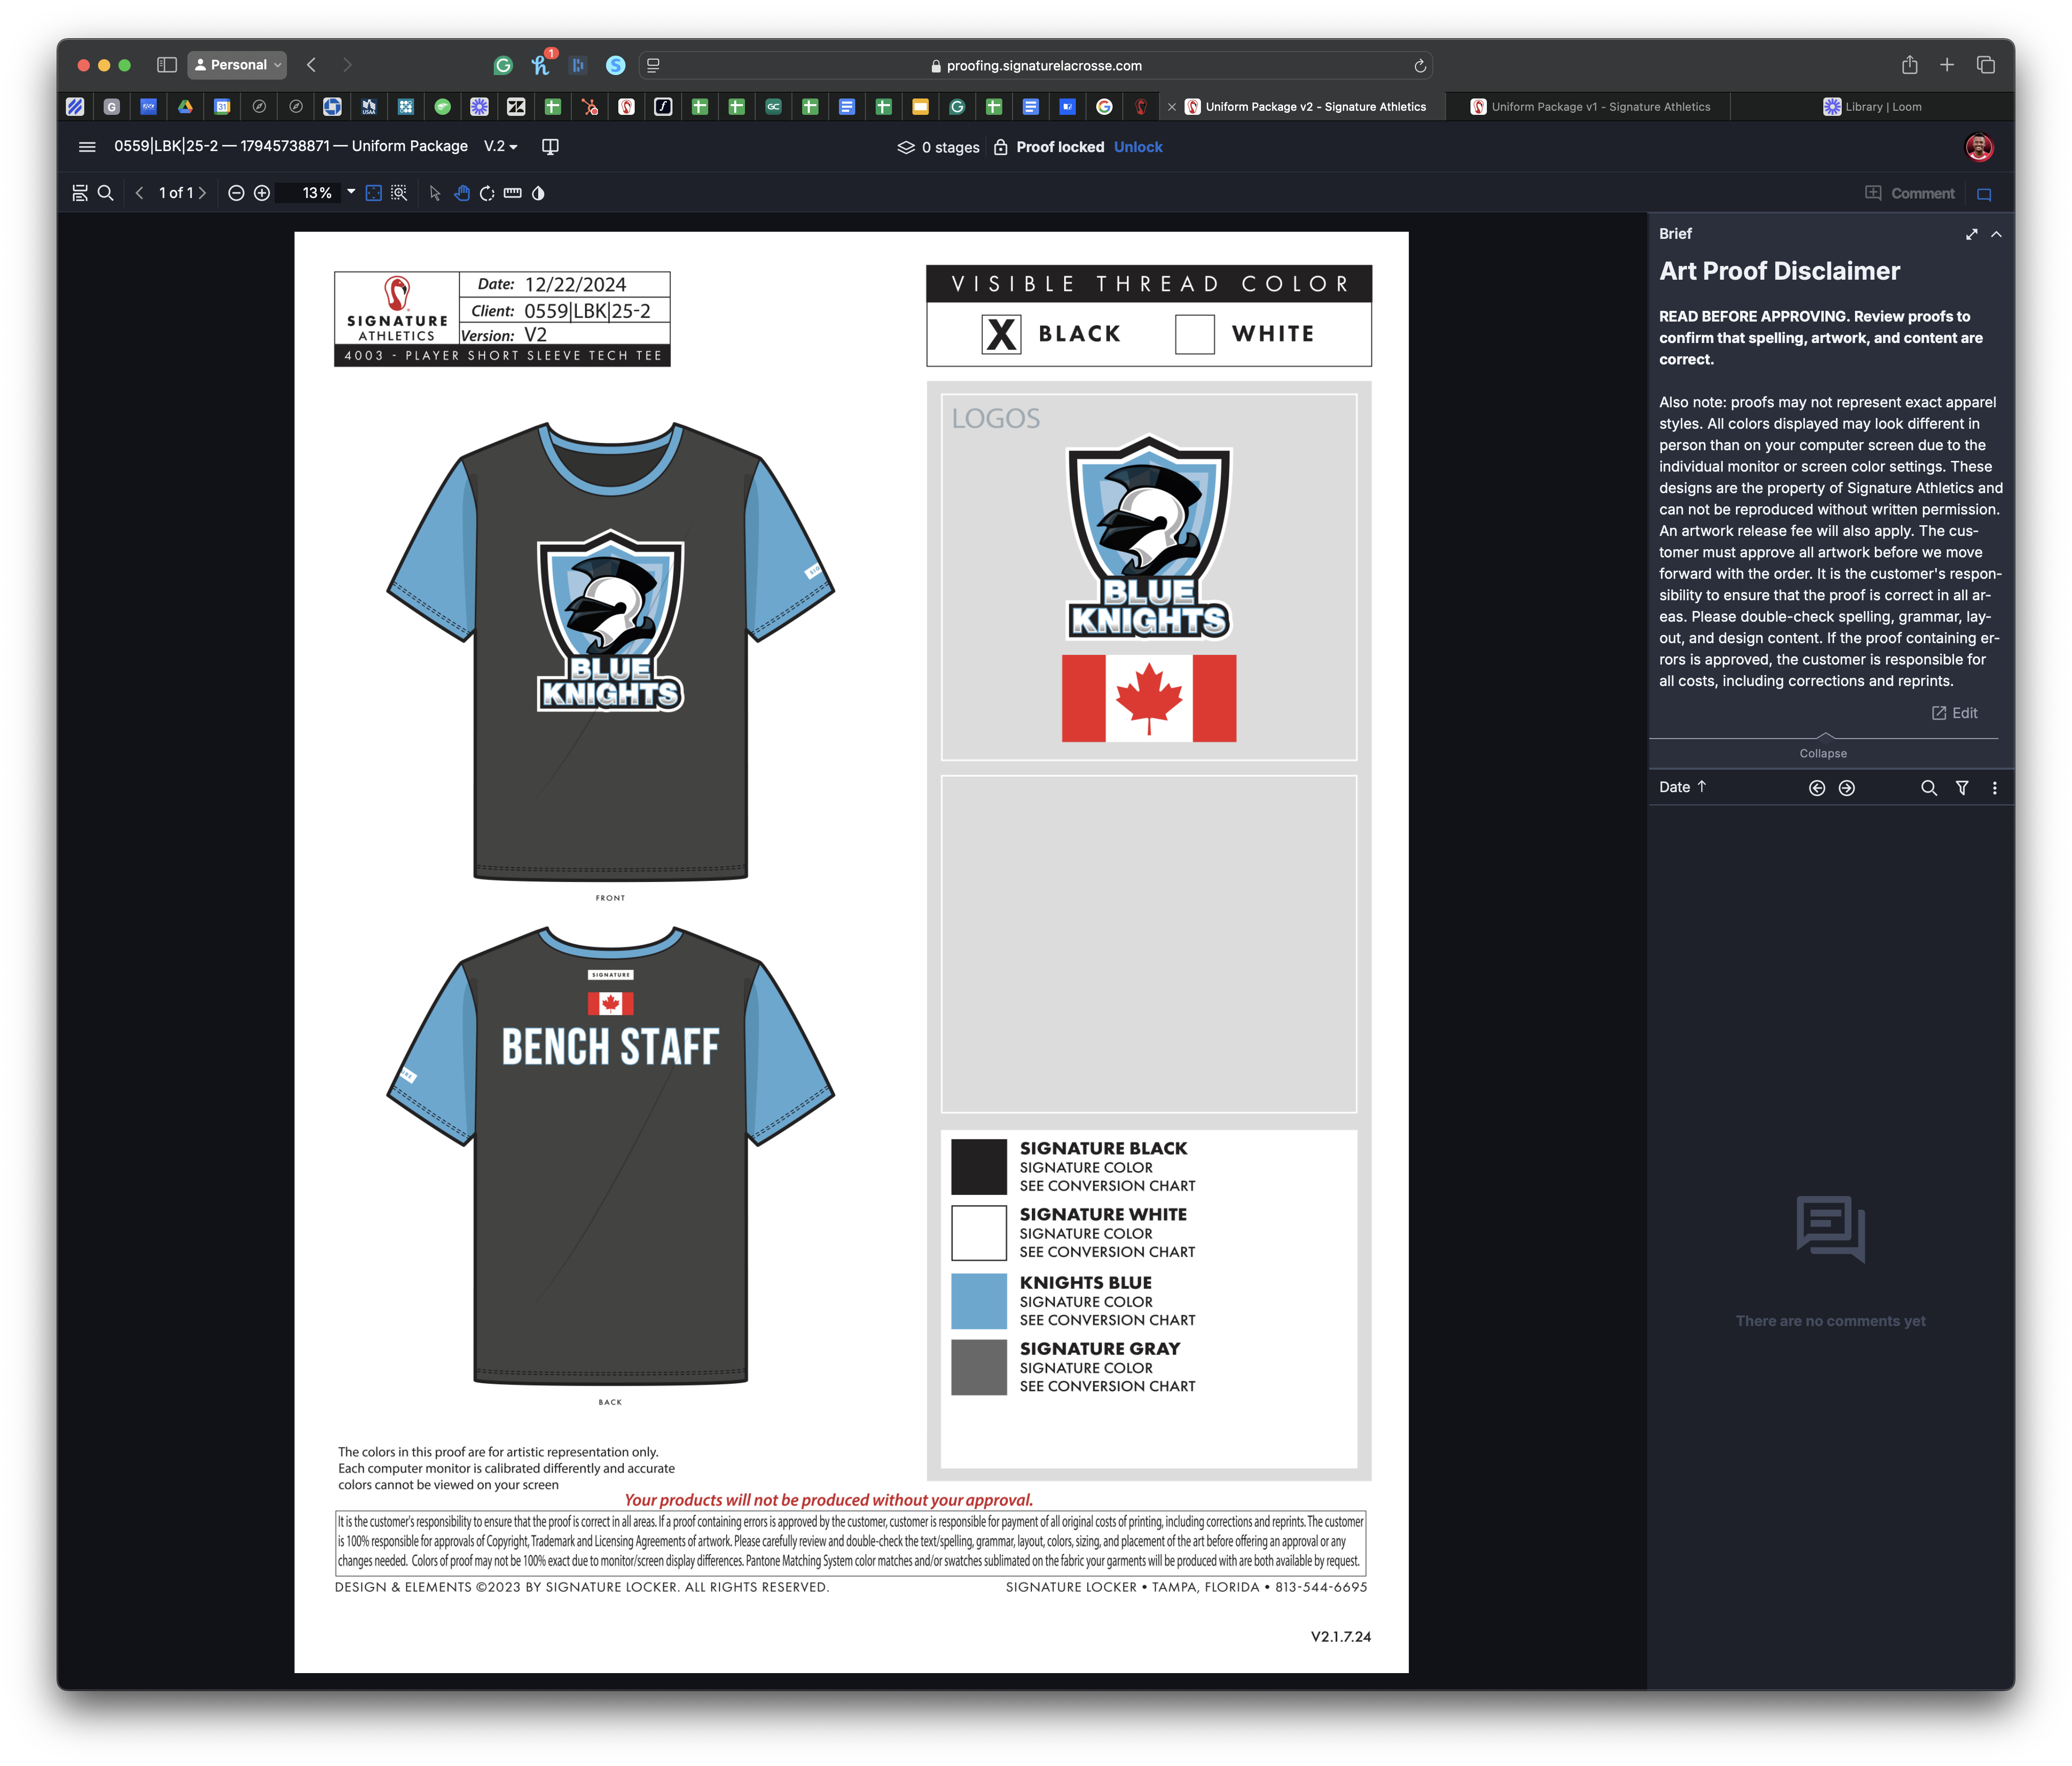Open the hamburger main menu

click(x=87, y=147)
